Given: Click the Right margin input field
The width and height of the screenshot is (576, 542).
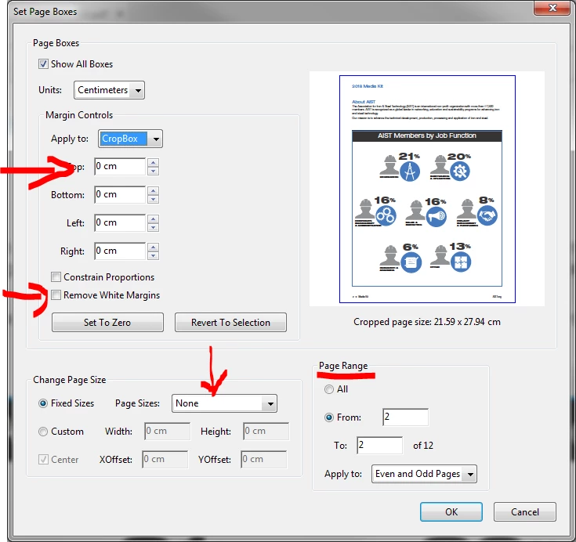Looking at the screenshot, I should [x=120, y=251].
